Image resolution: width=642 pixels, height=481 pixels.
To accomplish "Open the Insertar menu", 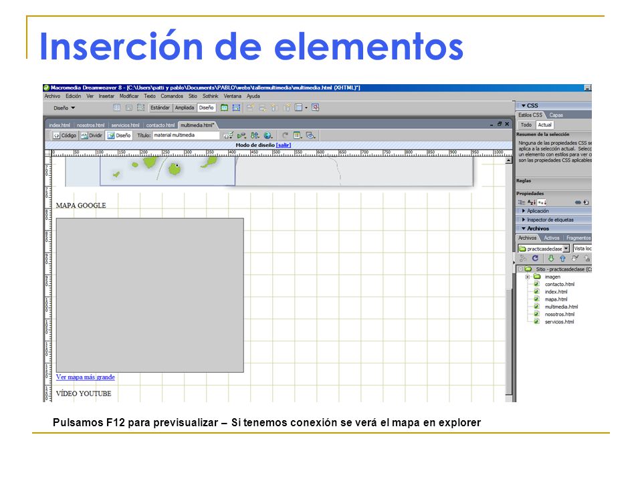I will coord(106,96).
